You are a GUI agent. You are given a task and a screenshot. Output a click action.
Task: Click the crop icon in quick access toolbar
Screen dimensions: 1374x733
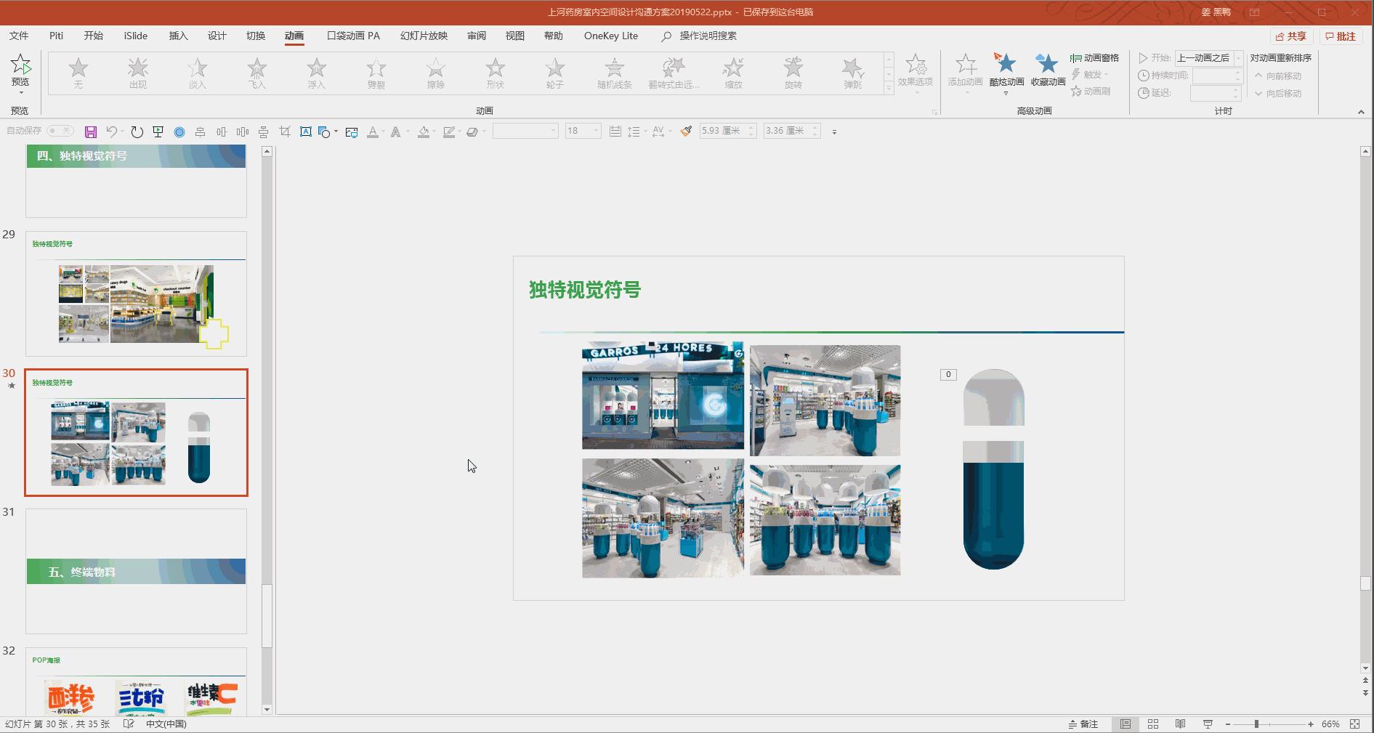click(285, 131)
